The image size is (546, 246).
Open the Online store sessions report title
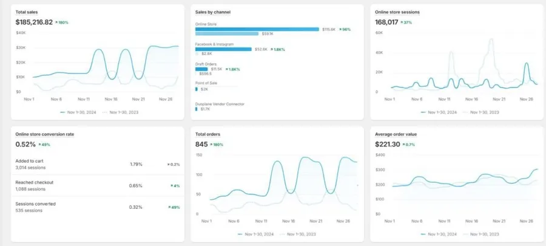tap(397, 12)
